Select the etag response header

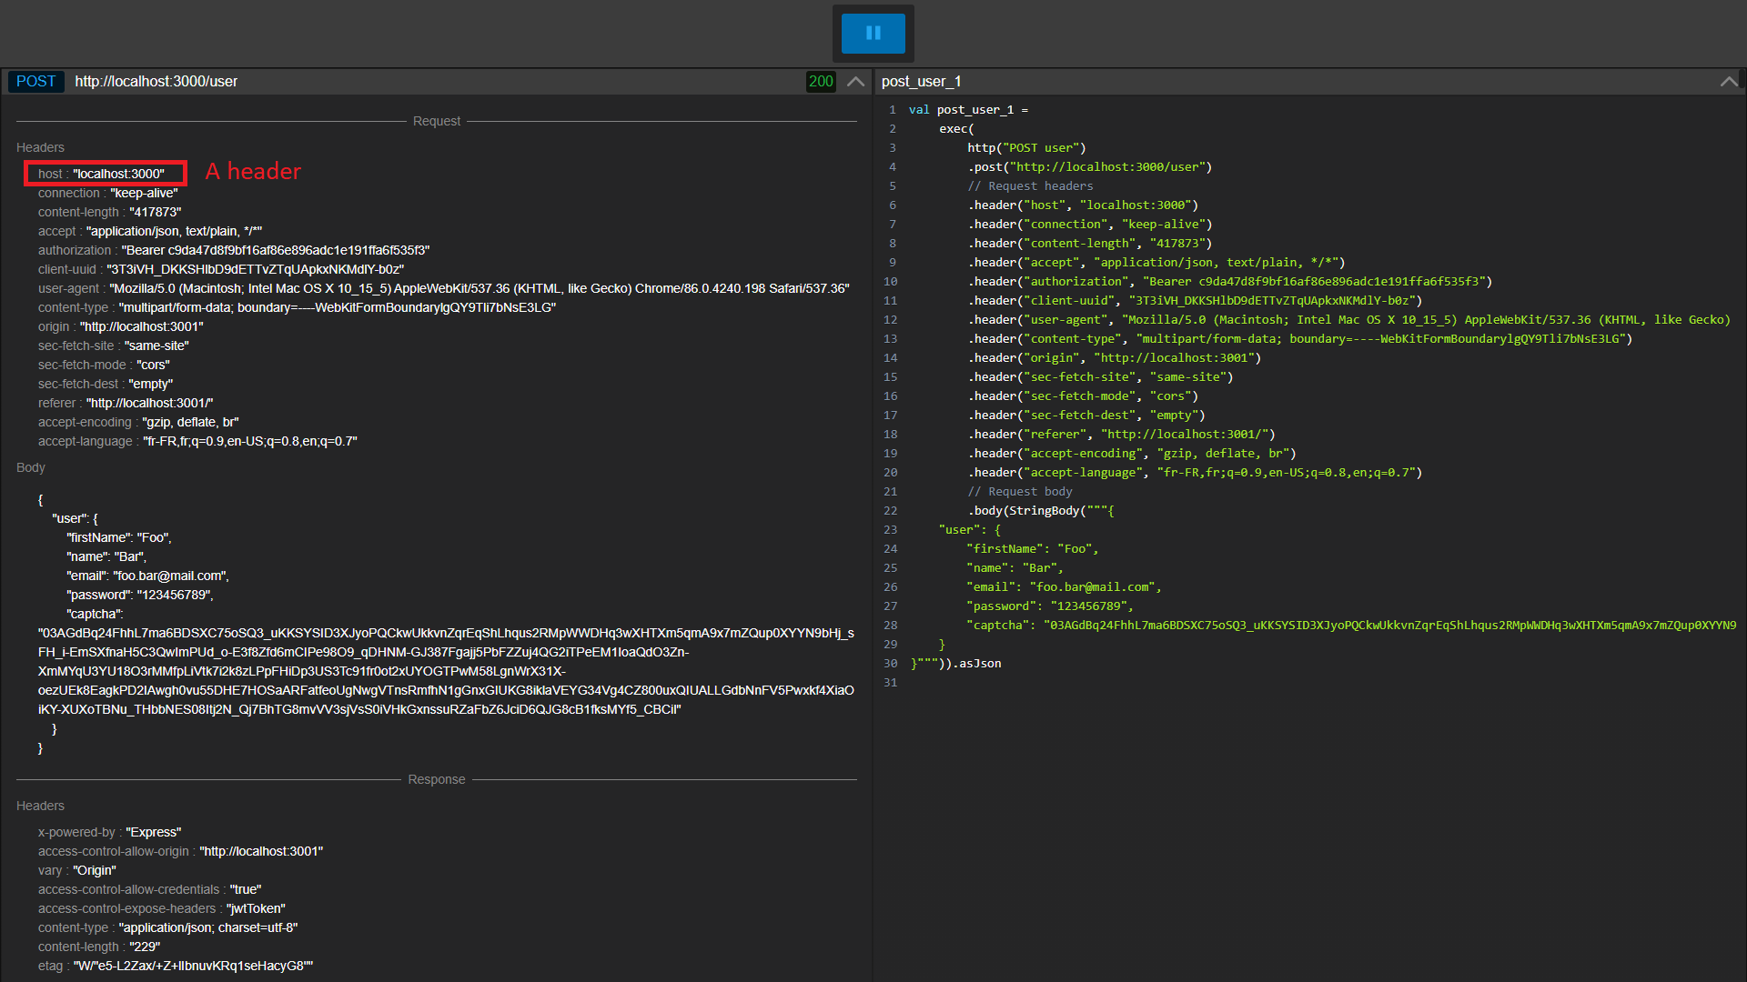pyautogui.click(x=175, y=966)
